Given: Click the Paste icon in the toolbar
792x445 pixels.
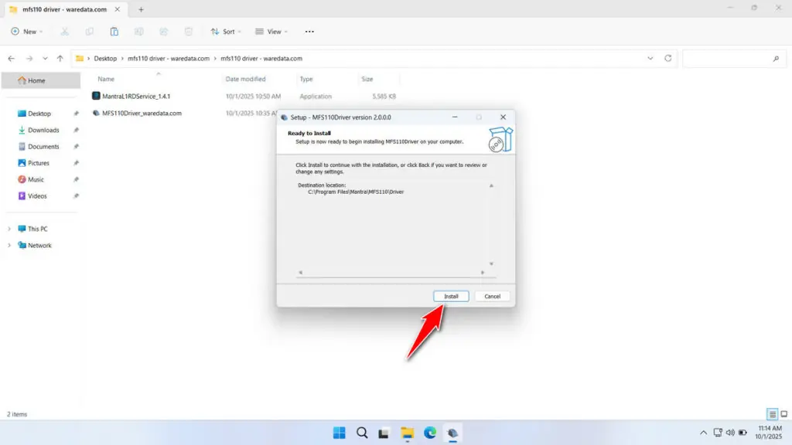Looking at the screenshot, I should (114, 31).
